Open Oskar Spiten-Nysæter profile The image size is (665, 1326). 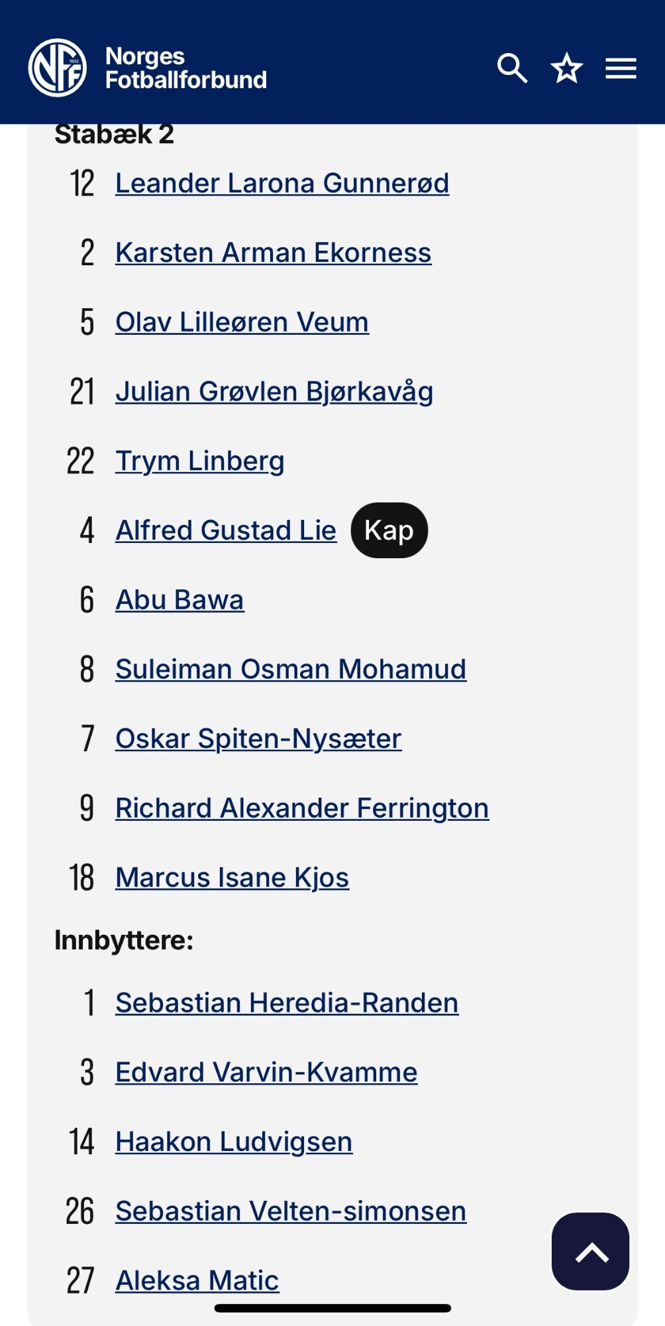258,739
